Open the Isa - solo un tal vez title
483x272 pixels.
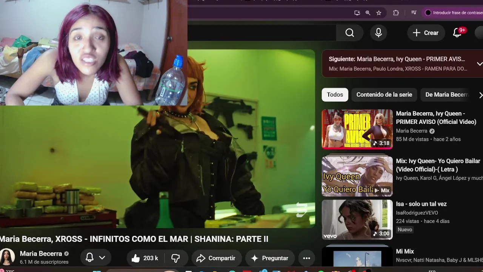pyautogui.click(x=421, y=204)
